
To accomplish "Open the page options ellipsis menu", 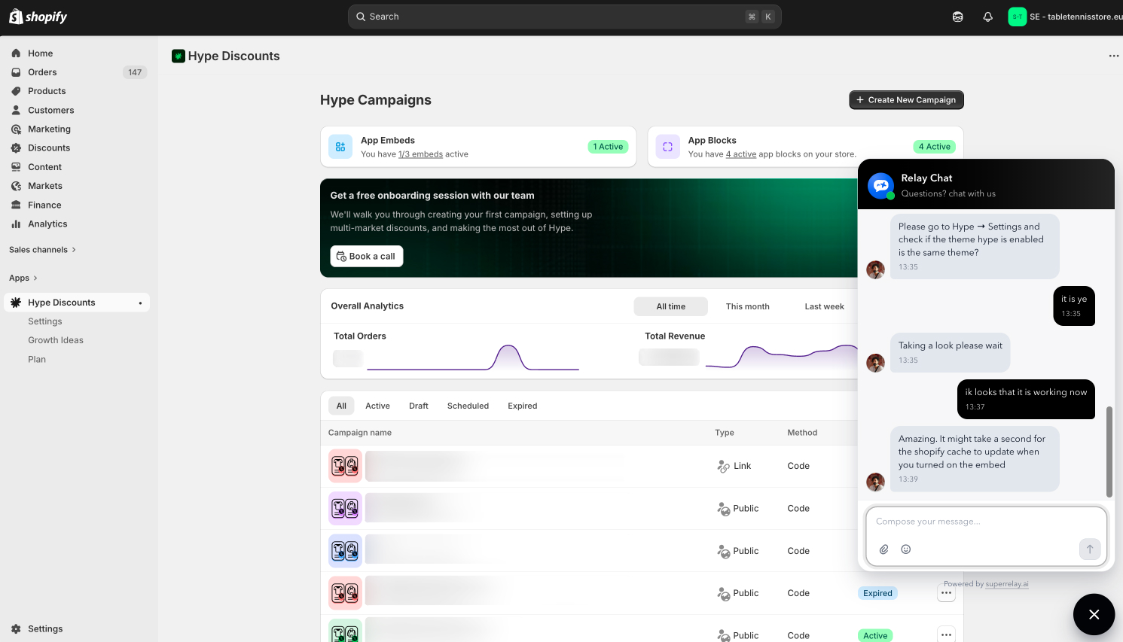I will point(1113,56).
